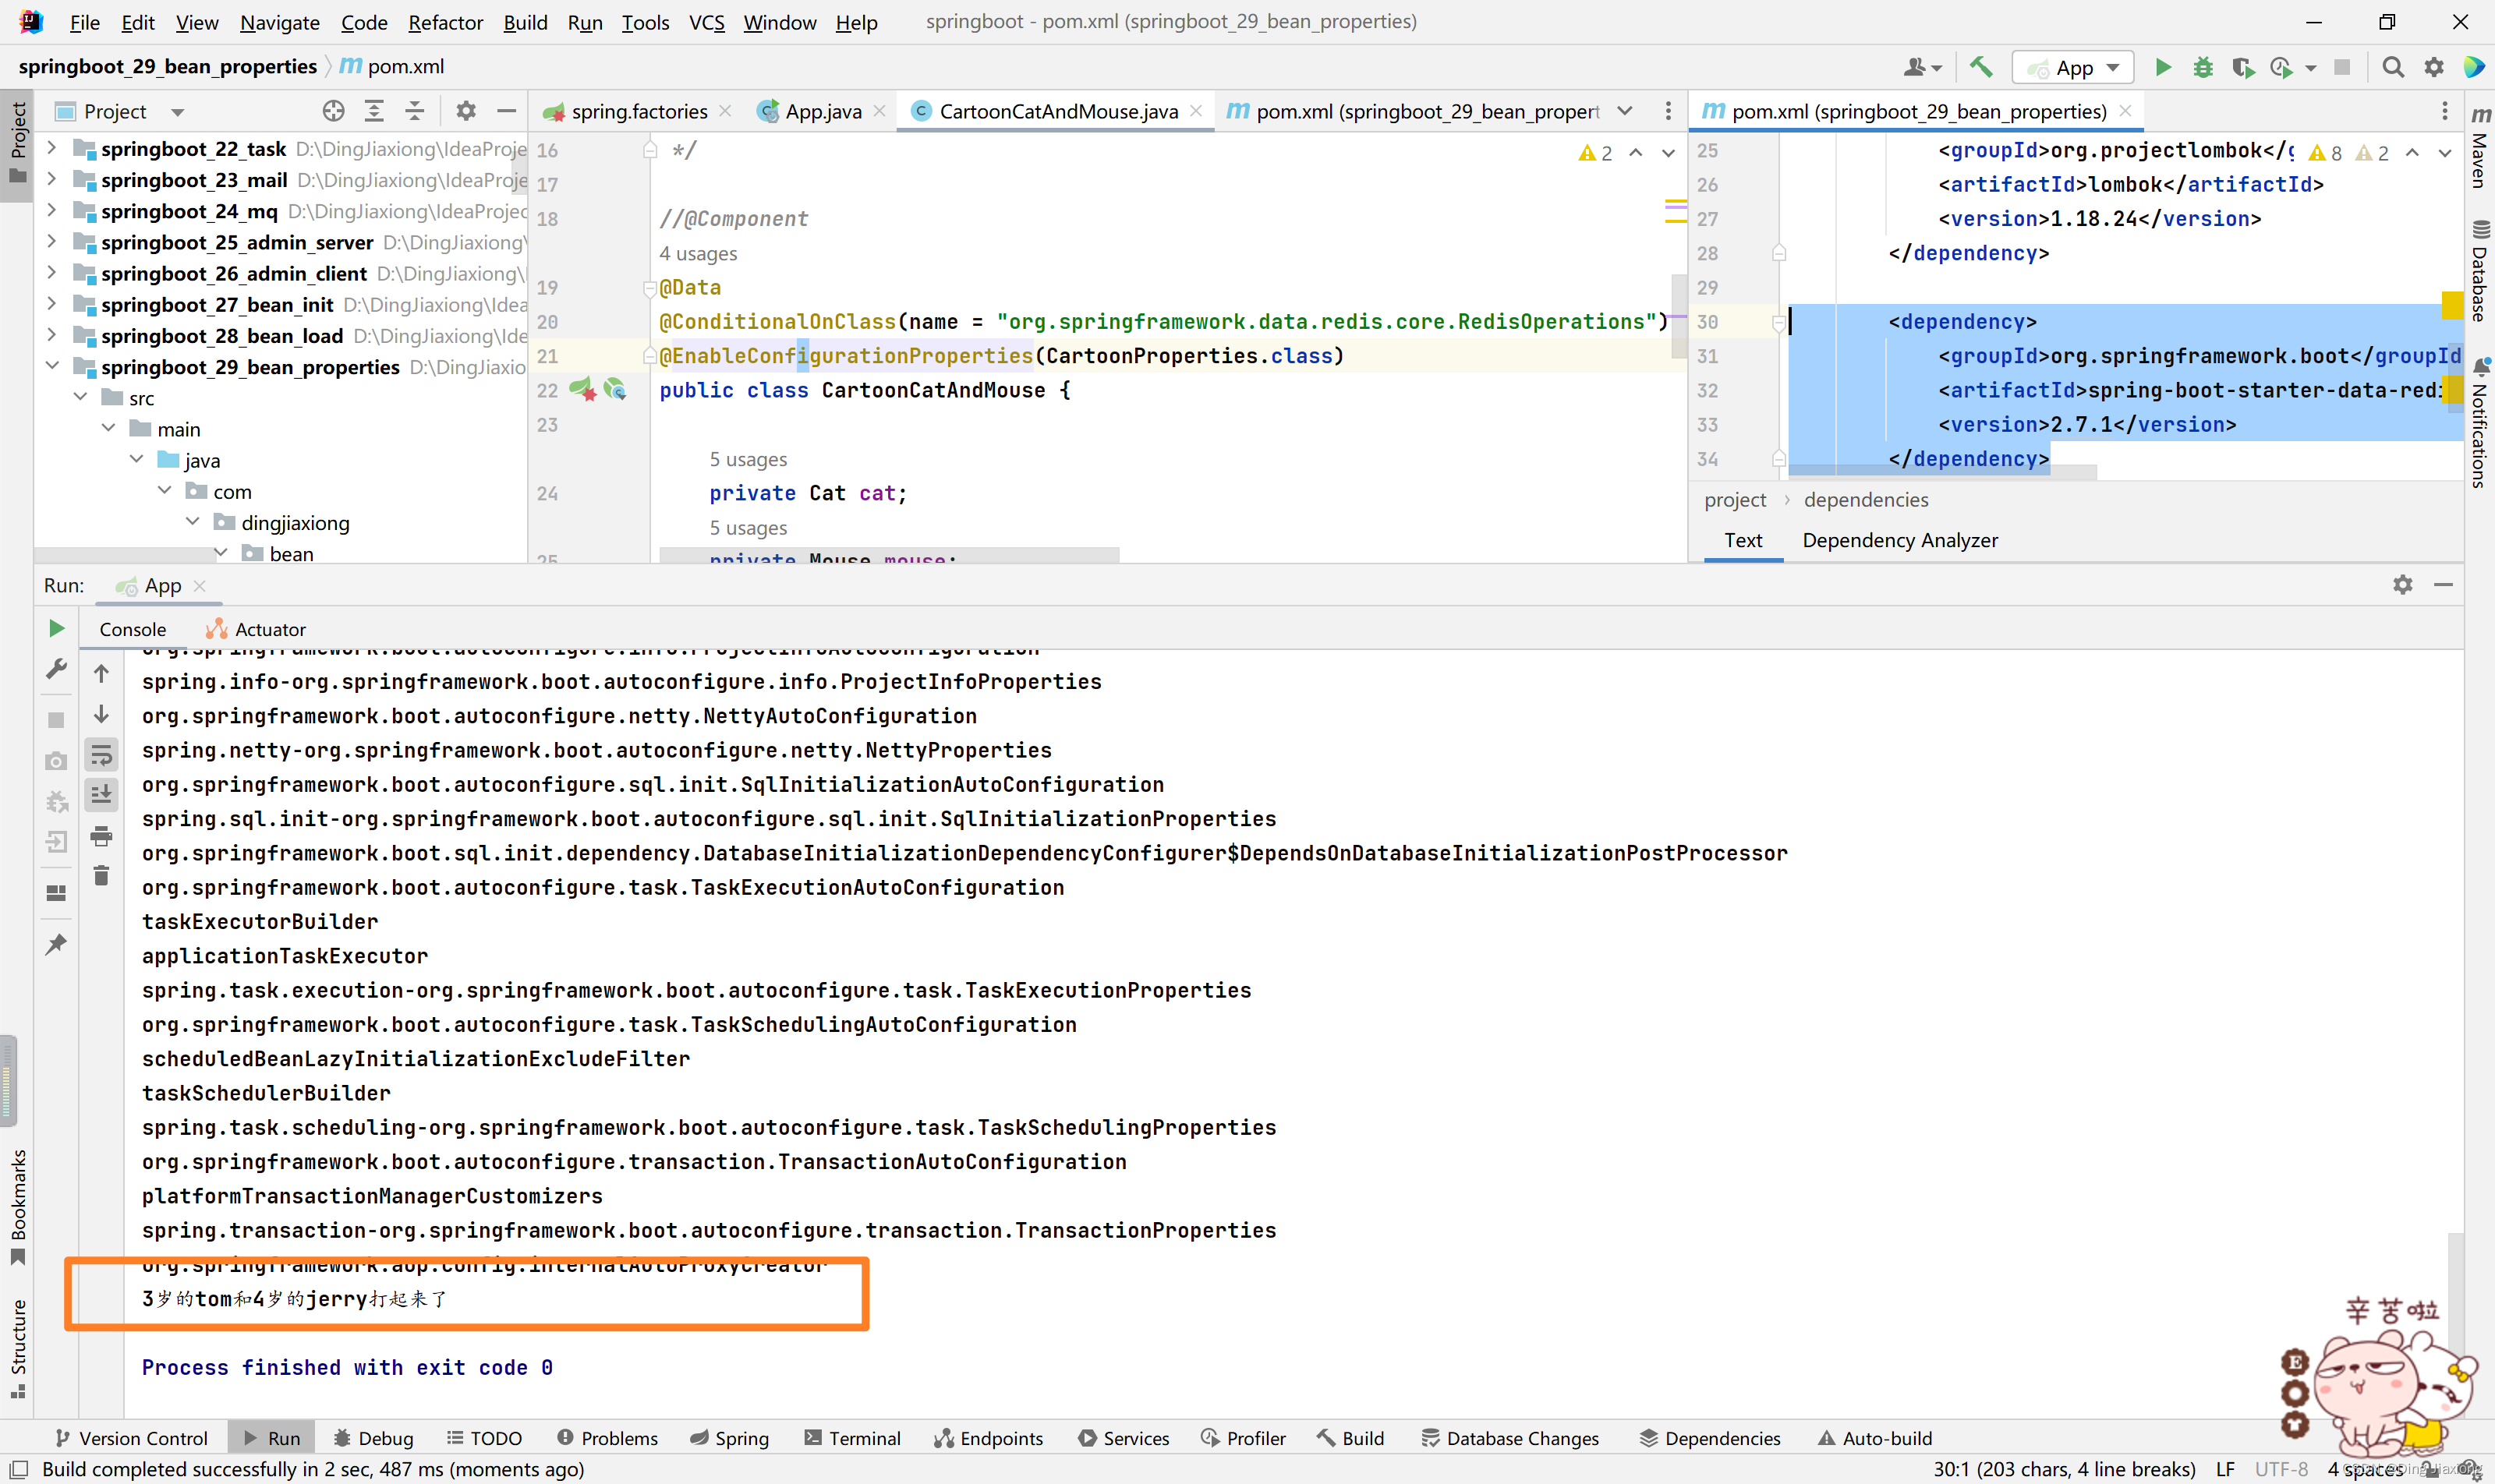Open Dependency Analyzer tab
This screenshot has width=2495, height=1484.
[x=1899, y=540]
